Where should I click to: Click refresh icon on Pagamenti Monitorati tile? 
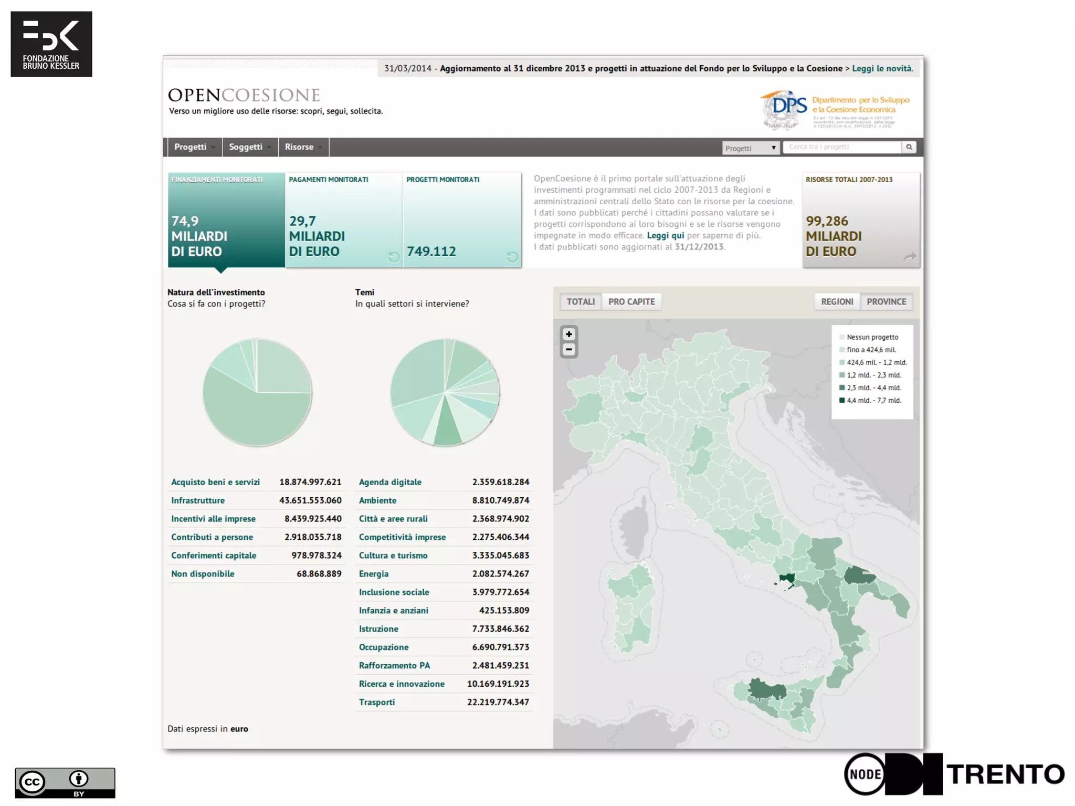tap(394, 256)
